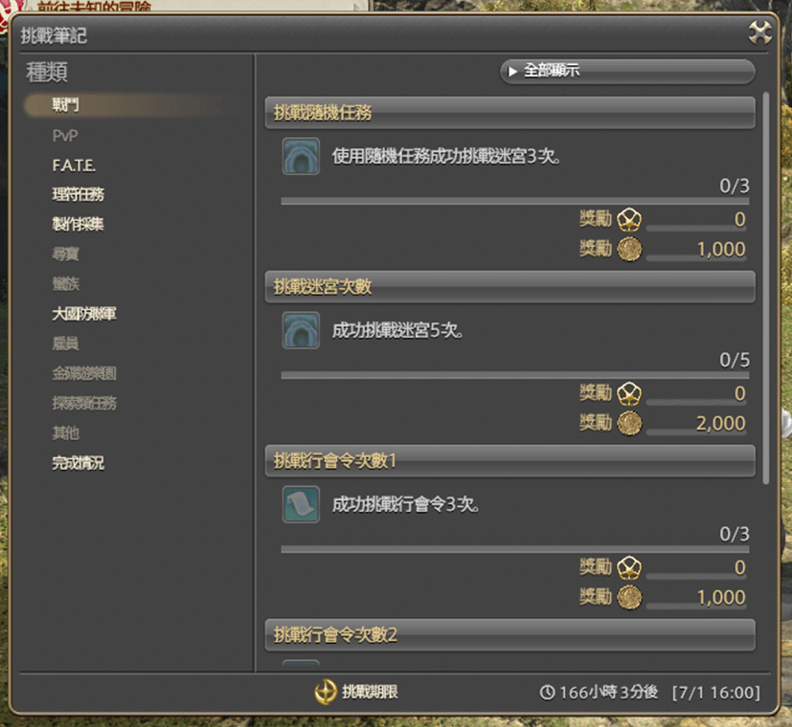Click the scroll icon beside 成功挑戰行會令3次
This screenshot has width=792, height=727.
click(301, 504)
